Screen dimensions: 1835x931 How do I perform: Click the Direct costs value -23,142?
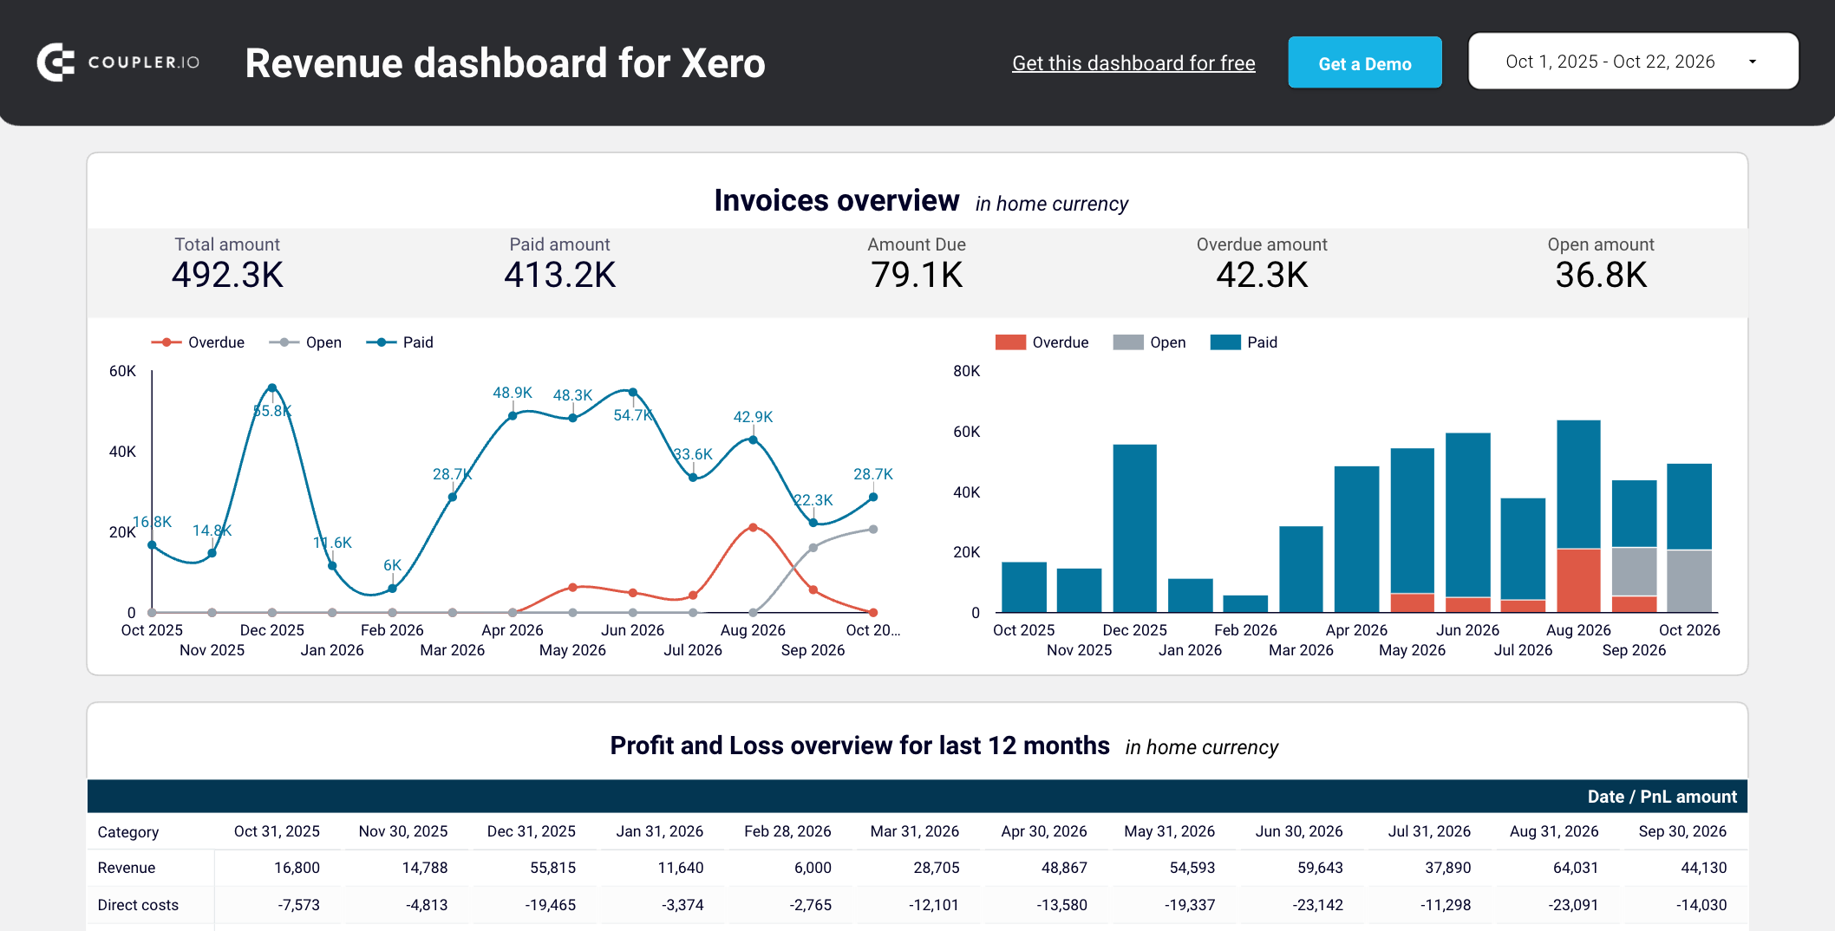pos(1318,905)
